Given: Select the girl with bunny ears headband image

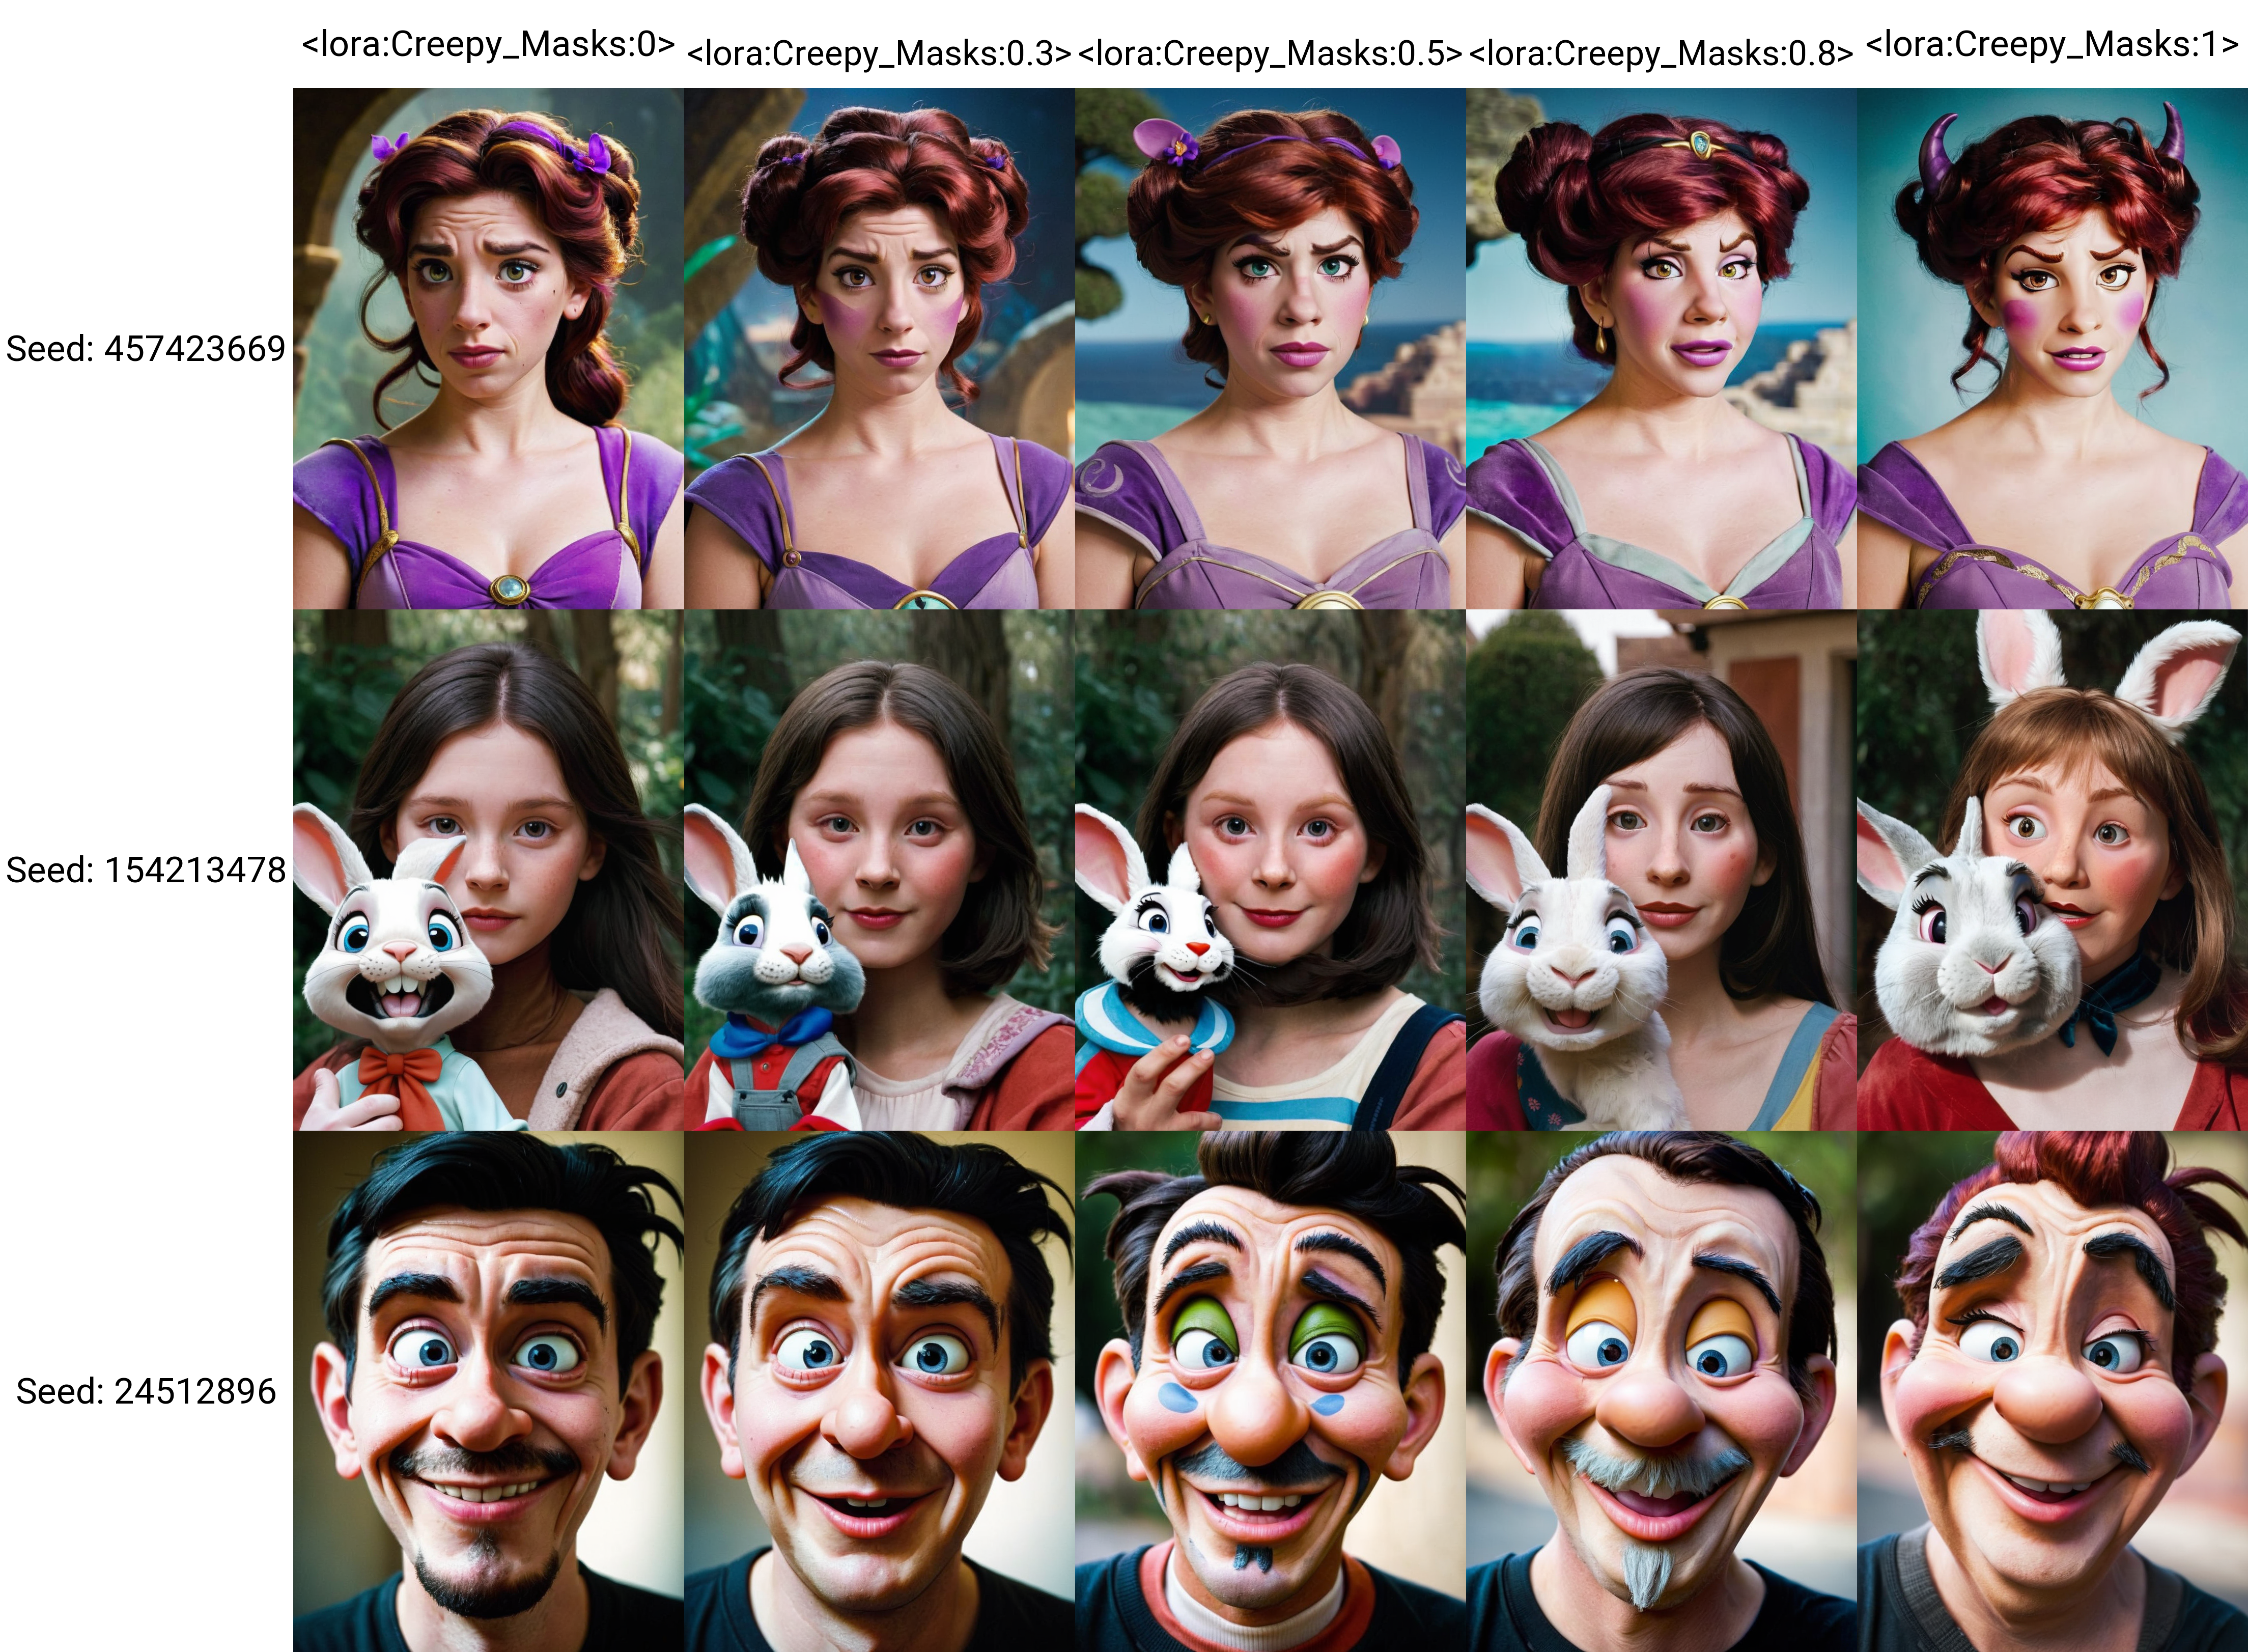Looking at the screenshot, I should pos(2052,870).
